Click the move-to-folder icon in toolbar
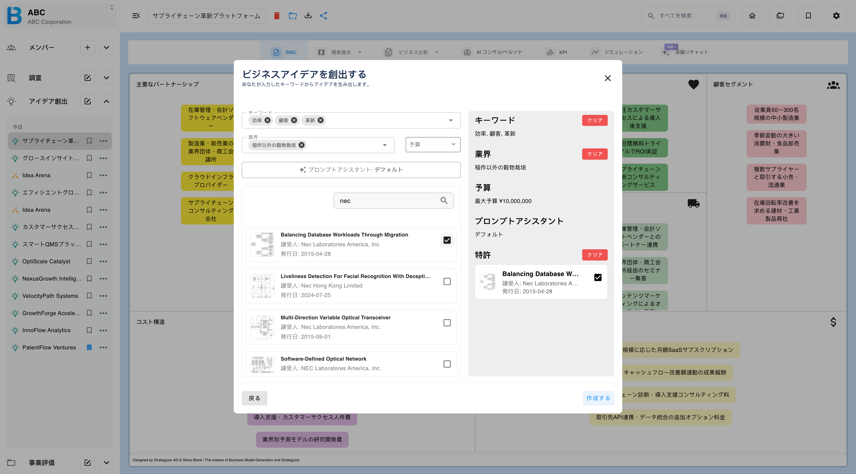 point(292,16)
